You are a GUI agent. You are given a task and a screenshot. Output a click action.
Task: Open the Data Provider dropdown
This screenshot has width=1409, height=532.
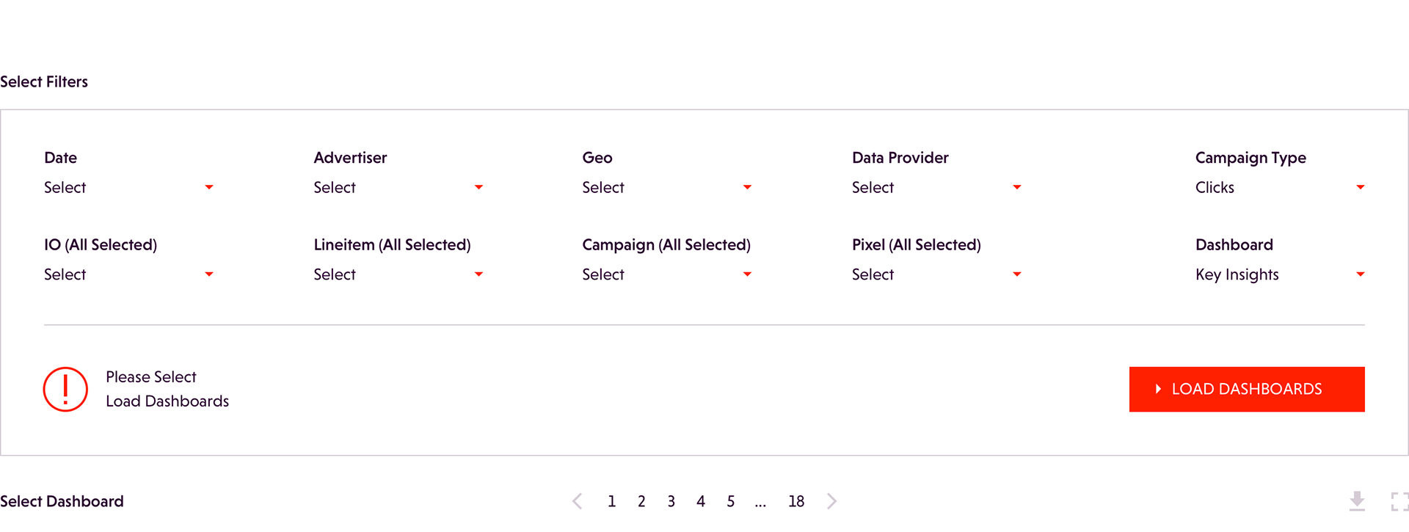pos(937,188)
